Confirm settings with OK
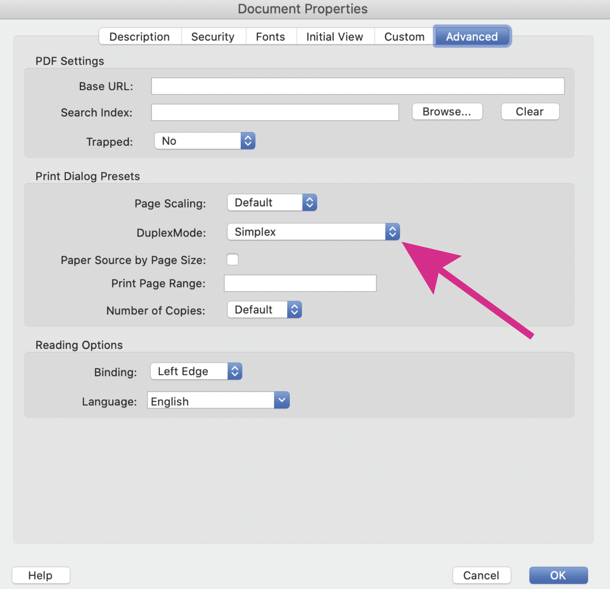The image size is (610, 589). pyautogui.click(x=558, y=575)
